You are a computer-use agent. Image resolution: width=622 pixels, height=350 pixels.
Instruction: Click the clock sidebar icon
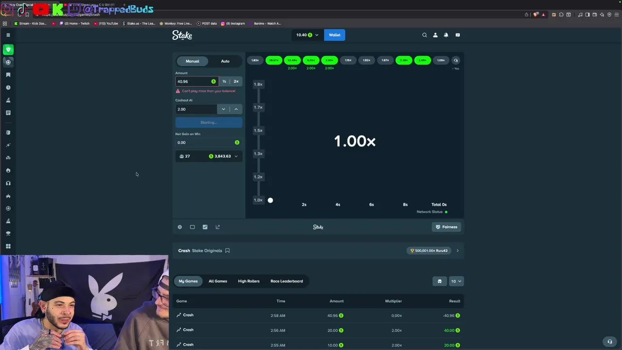[8, 87]
